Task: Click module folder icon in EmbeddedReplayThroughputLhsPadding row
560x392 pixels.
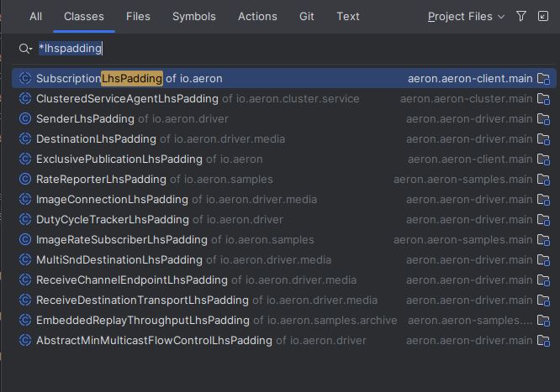Action: point(543,321)
